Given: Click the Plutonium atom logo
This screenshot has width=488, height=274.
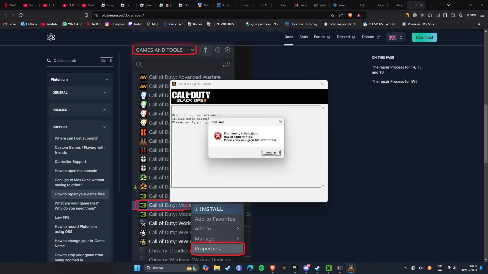Looking at the screenshot, I should coord(51,37).
